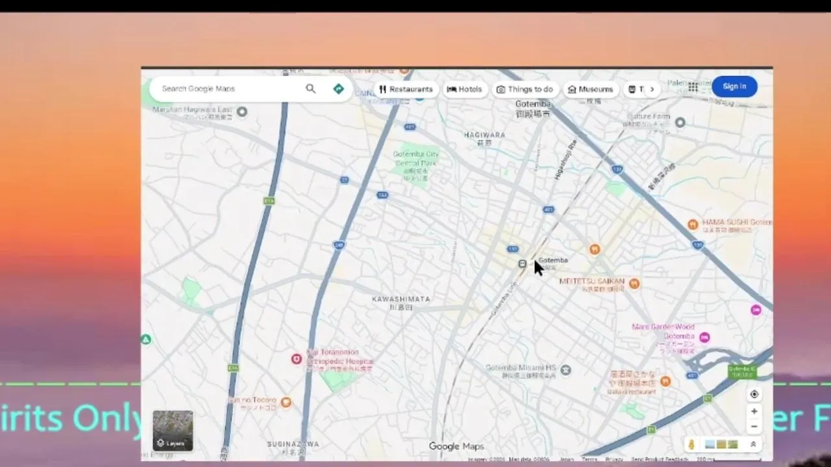Click the blue Sign in button

click(734, 86)
